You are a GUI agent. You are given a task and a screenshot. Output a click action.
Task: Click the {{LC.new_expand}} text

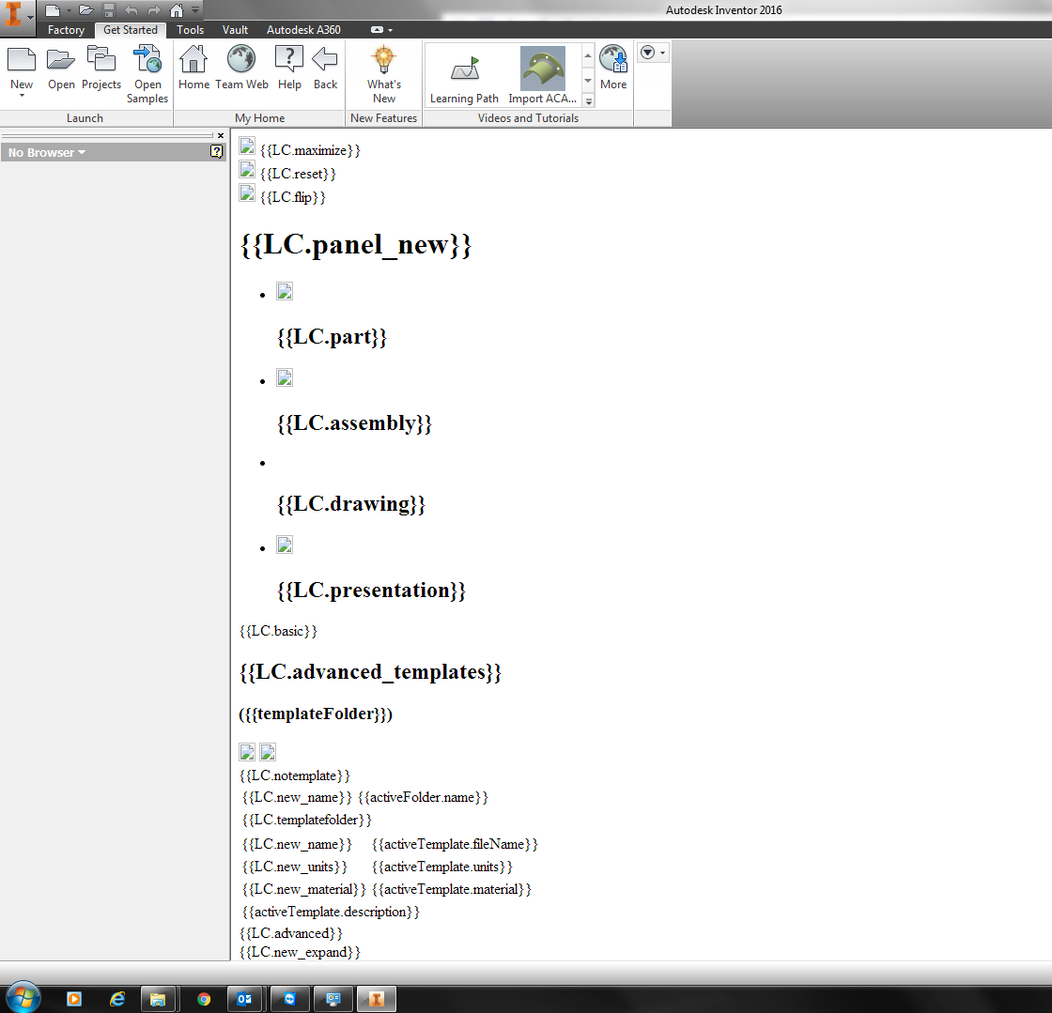click(300, 952)
